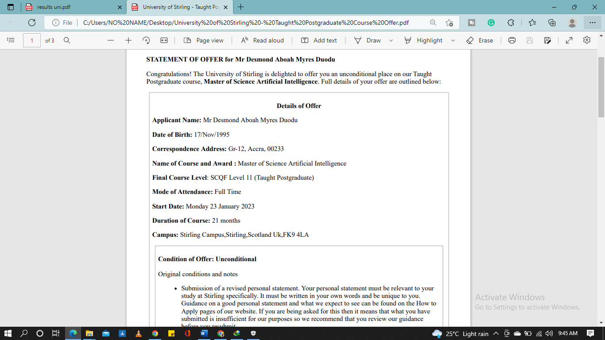Select the Add text tool
The height and width of the screenshot is (340, 605).
click(x=319, y=40)
